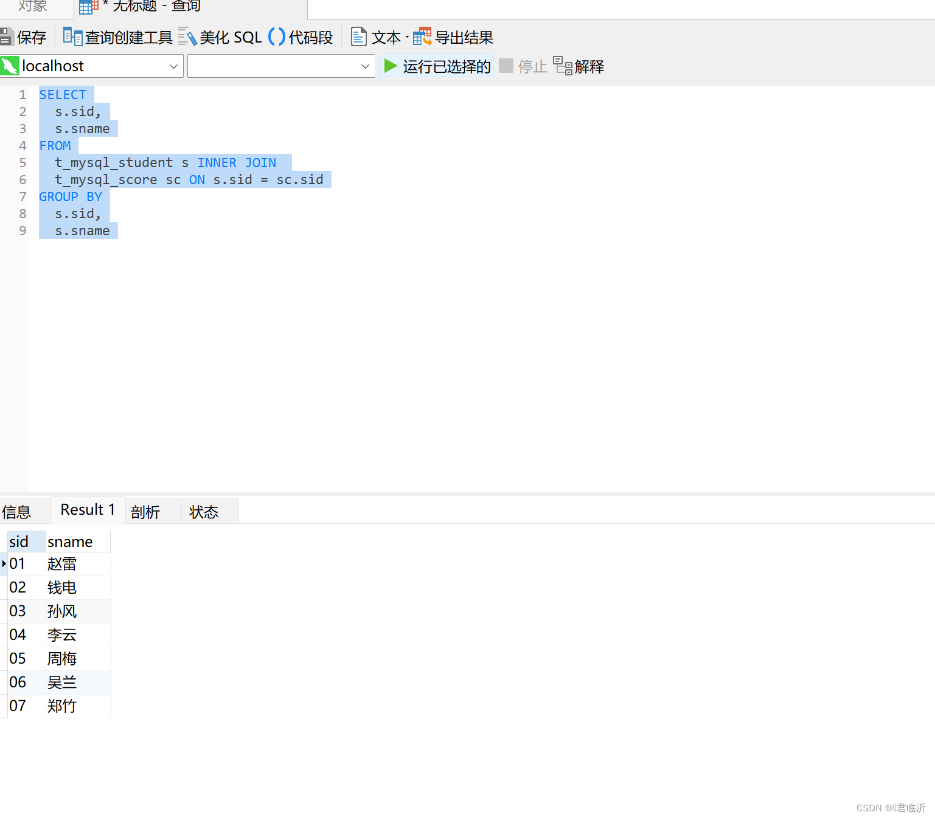Image resolution: width=935 pixels, height=818 pixels.
Task: Select the cell with name 周梅
Action: click(78, 659)
